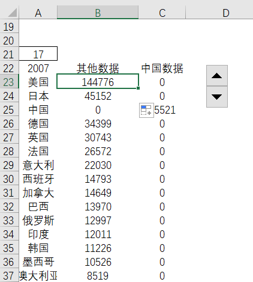Viewport: 253px width, 282px height.
Task: Select the value 22030
Action: pyautogui.click(x=98, y=165)
